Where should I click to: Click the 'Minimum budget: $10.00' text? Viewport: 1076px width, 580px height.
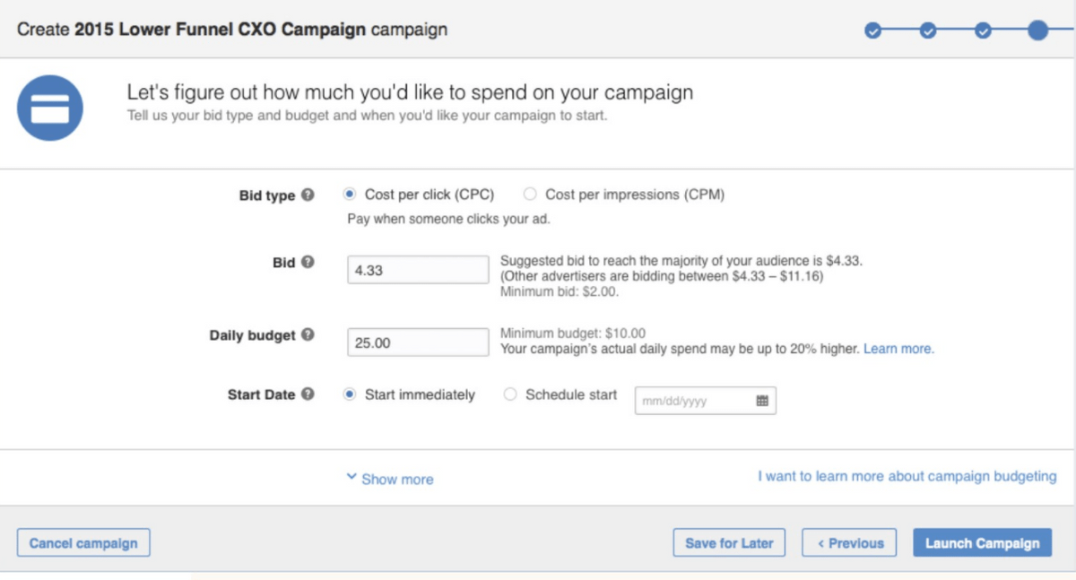(x=572, y=333)
